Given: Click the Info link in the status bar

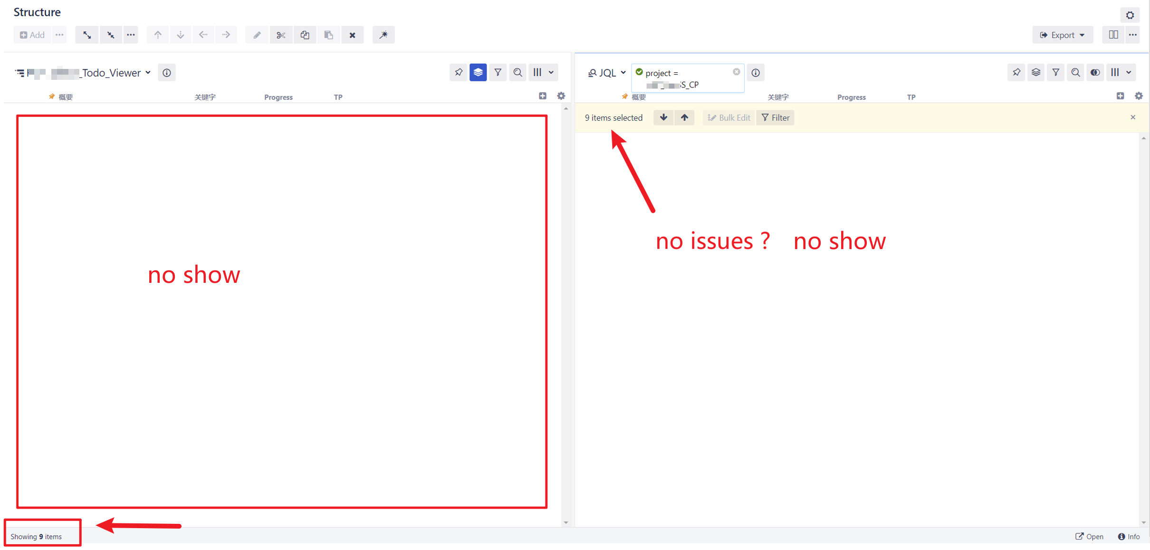Looking at the screenshot, I should [1129, 537].
